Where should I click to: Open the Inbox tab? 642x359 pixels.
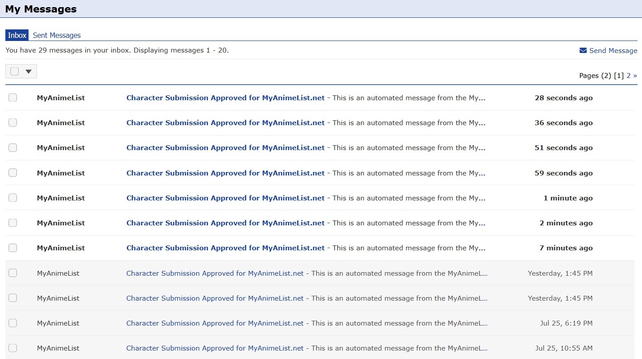(17, 35)
